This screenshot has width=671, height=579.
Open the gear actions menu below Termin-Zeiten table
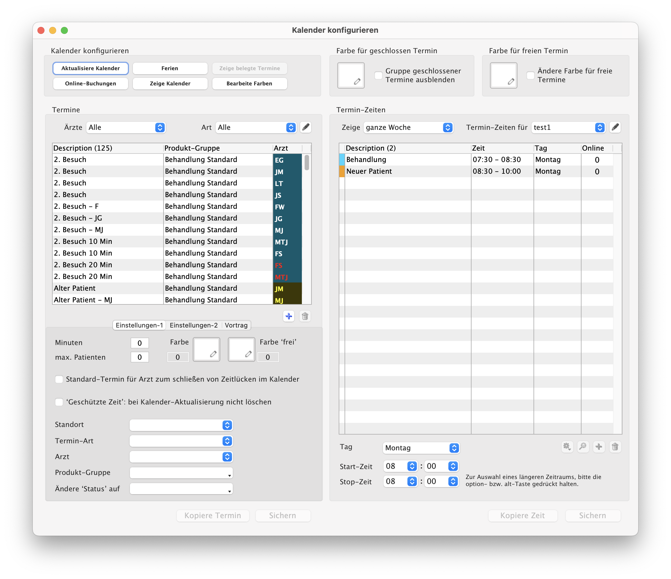(x=567, y=447)
